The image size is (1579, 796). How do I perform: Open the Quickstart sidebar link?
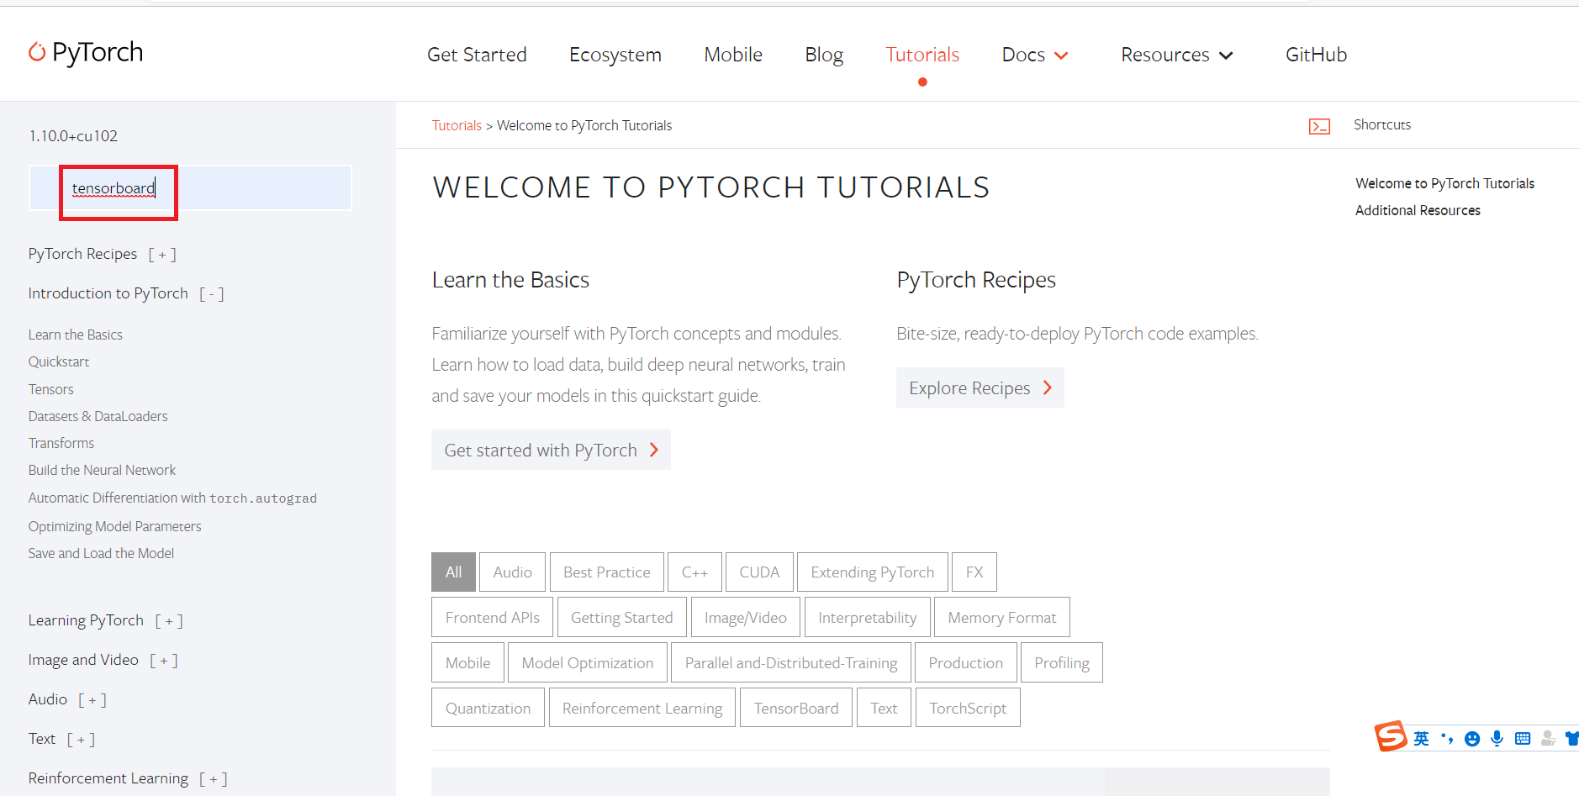[x=59, y=361]
